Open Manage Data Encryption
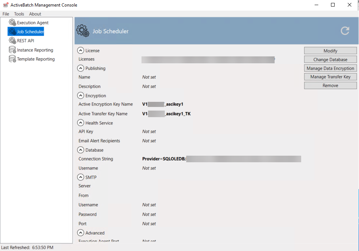Screen dimensions: 359x251 click(330, 68)
